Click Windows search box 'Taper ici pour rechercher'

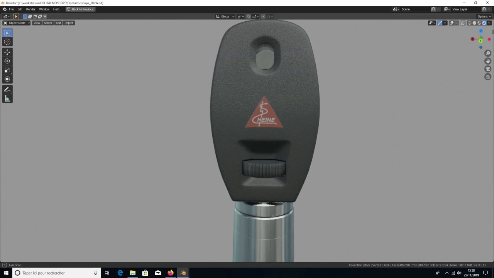pyautogui.click(x=56, y=273)
